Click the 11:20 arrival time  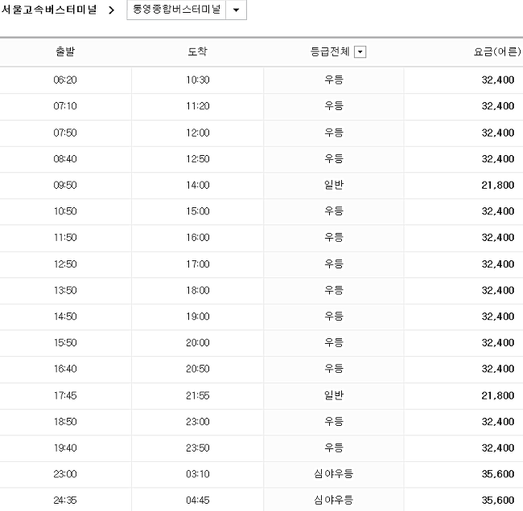pos(198,106)
